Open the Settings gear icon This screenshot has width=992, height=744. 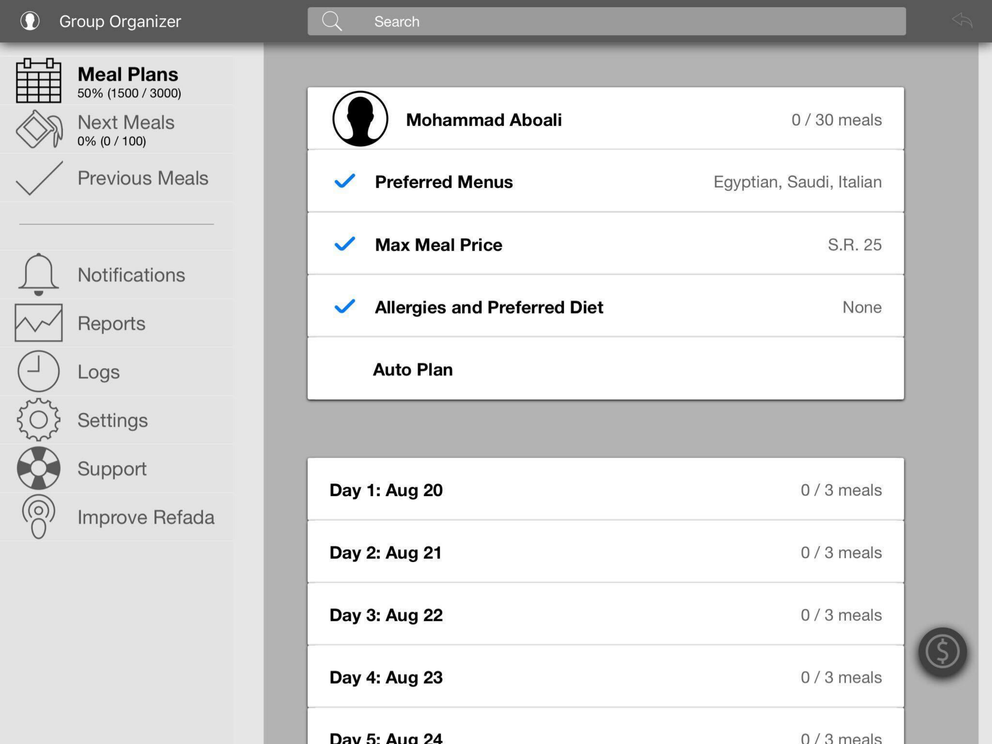(x=38, y=420)
